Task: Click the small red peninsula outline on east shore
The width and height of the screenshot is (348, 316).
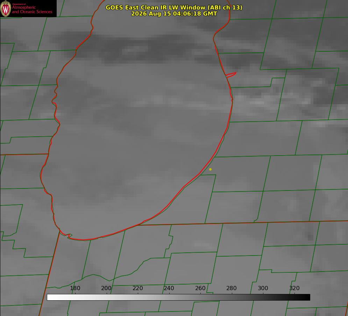Action: click(x=231, y=74)
